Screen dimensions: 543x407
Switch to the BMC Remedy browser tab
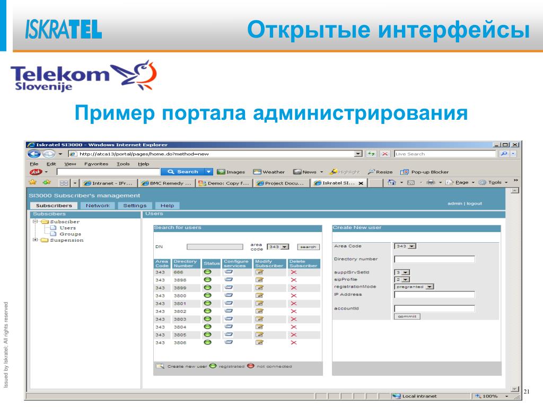pos(167,183)
